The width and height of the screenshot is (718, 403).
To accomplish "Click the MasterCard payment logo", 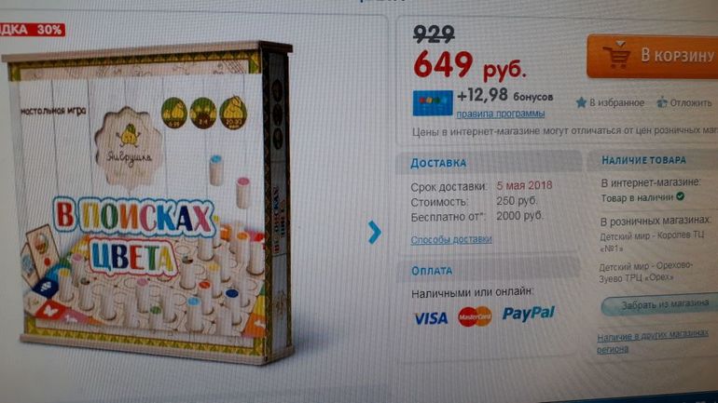I will (475, 316).
